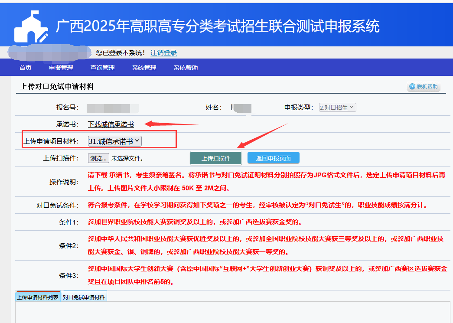Open the 申报管理 menu

(x=61, y=68)
